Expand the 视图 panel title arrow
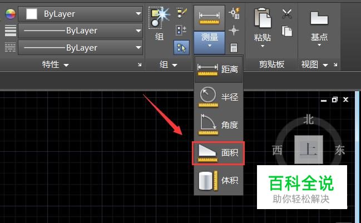The image size is (361, 223). pyautogui.click(x=325, y=65)
